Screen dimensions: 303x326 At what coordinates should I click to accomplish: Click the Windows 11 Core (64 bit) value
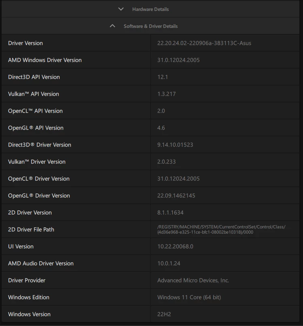point(189,297)
